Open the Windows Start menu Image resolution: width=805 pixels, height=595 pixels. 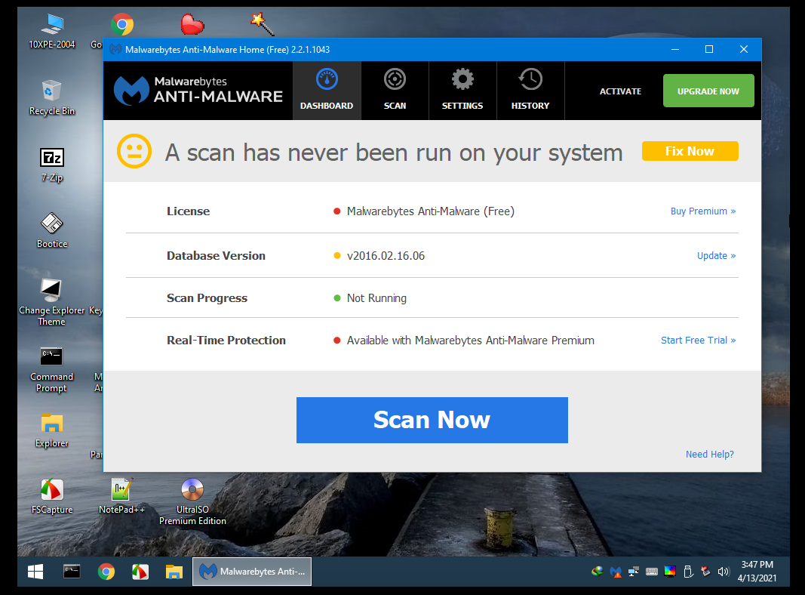click(35, 572)
